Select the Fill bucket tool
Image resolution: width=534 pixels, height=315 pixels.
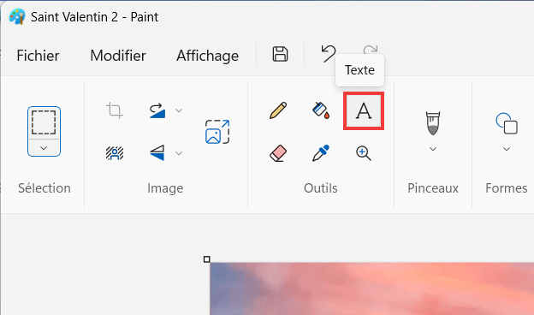321,110
